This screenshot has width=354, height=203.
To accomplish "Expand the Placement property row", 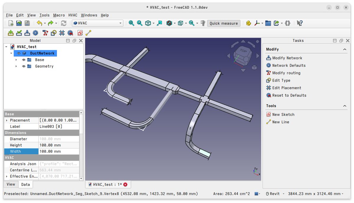I will point(6,120).
